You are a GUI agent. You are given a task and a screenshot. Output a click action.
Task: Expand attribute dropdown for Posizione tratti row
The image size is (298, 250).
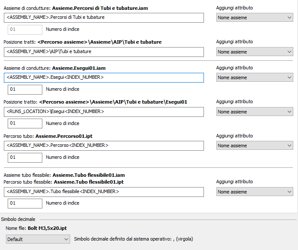[254, 52]
